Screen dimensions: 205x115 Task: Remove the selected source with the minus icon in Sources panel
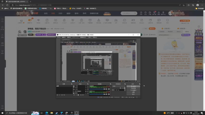tap(76, 95)
